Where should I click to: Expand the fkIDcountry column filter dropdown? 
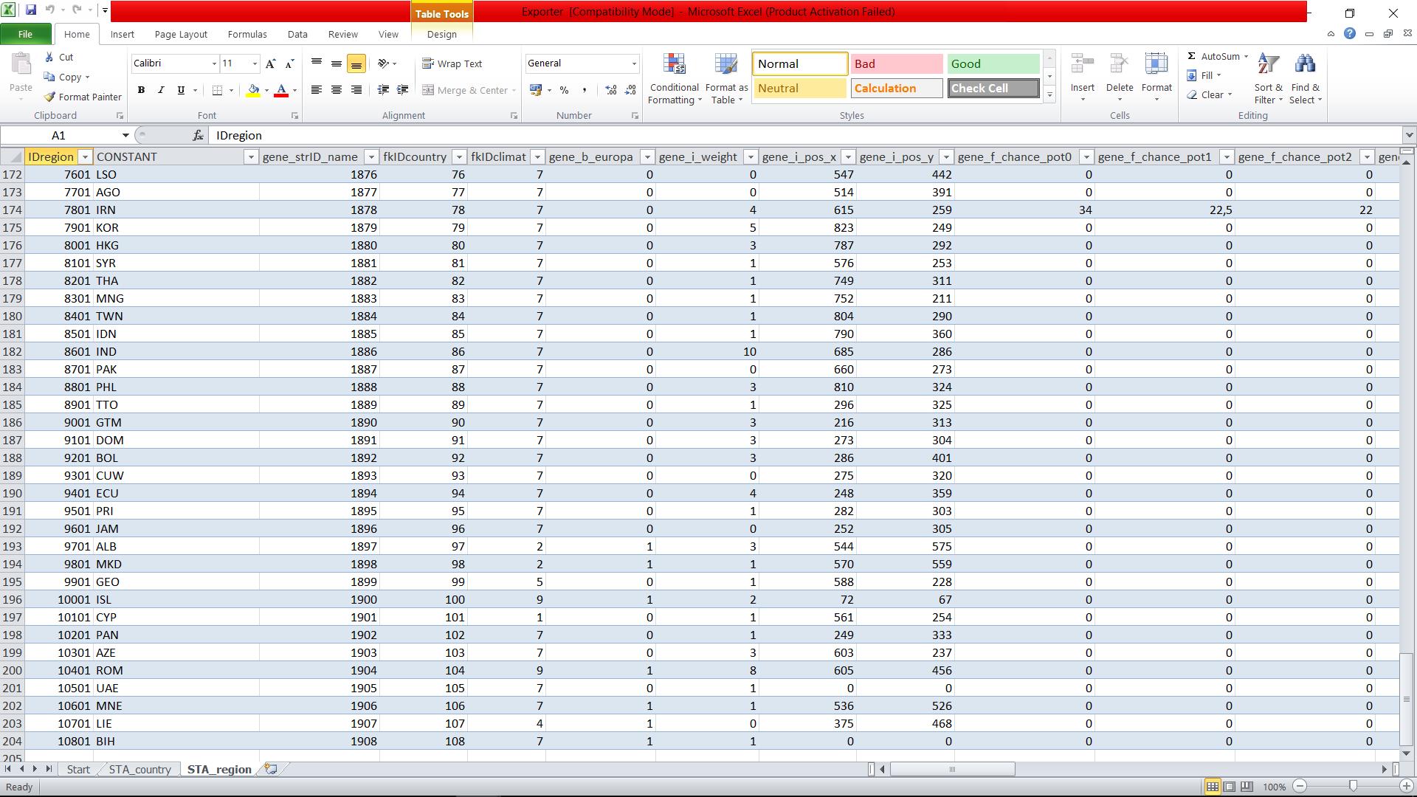tap(459, 157)
